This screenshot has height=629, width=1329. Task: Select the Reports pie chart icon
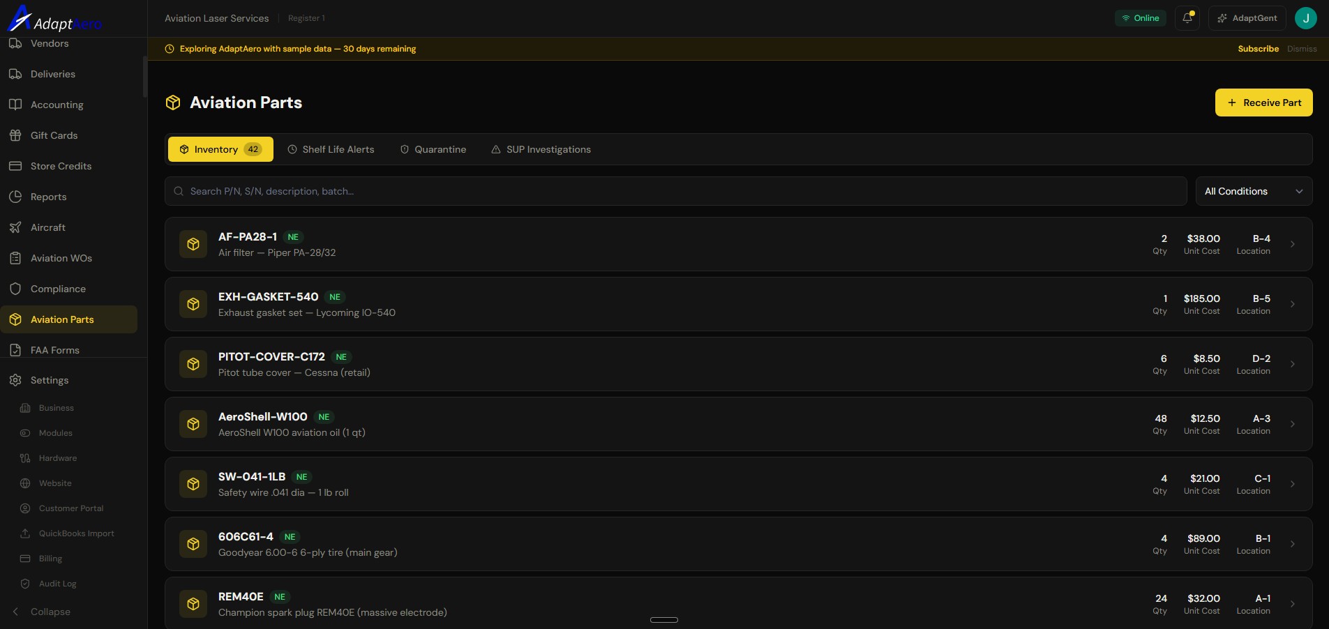(16, 197)
